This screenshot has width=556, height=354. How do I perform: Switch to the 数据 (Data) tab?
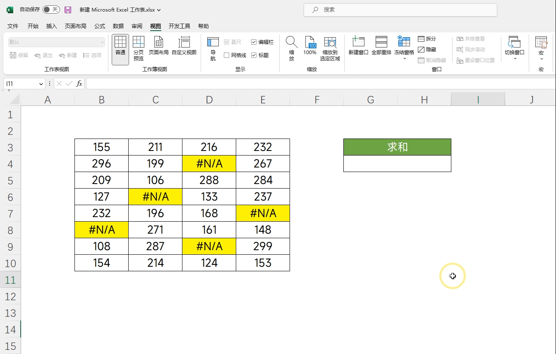(118, 26)
